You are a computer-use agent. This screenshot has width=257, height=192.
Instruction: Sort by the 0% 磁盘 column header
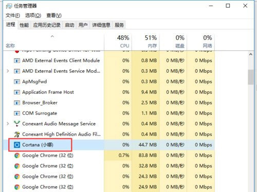click(173, 42)
